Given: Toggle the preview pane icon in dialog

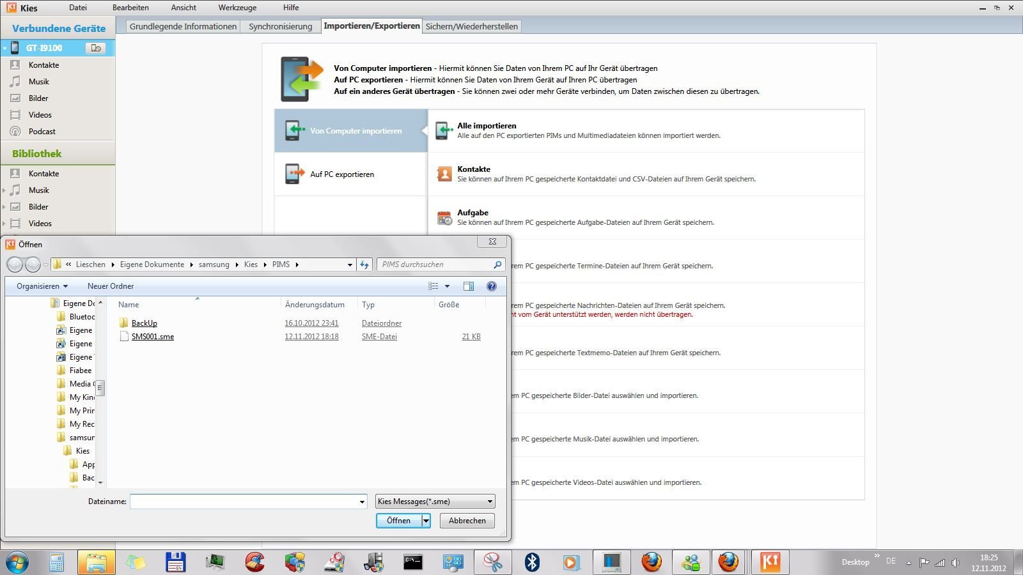Looking at the screenshot, I should click(x=469, y=286).
